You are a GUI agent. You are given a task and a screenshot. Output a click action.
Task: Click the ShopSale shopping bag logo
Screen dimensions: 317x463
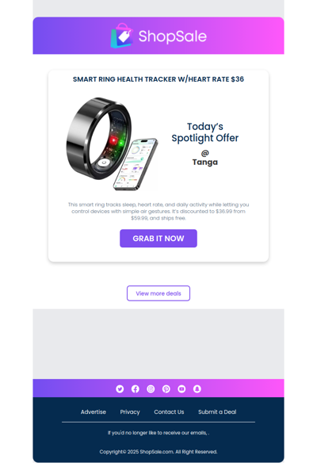click(x=121, y=36)
